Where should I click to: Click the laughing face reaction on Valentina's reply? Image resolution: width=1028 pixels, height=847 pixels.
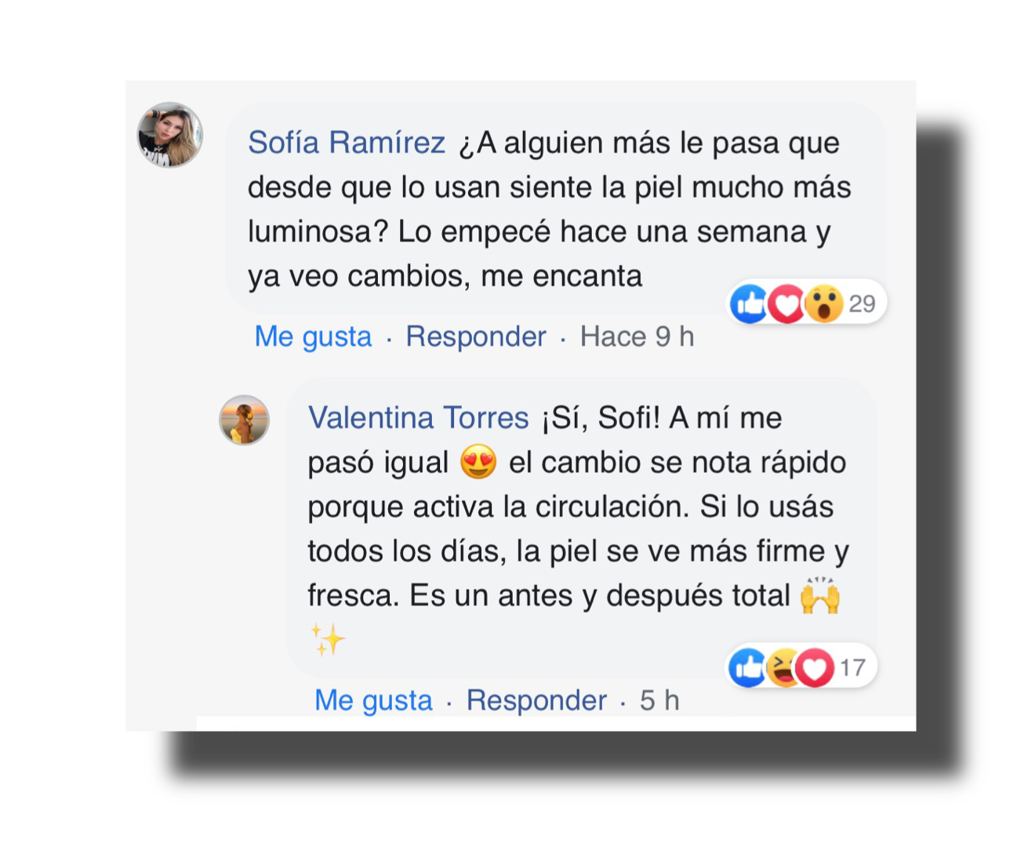pyautogui.click(x=782, y=667)
